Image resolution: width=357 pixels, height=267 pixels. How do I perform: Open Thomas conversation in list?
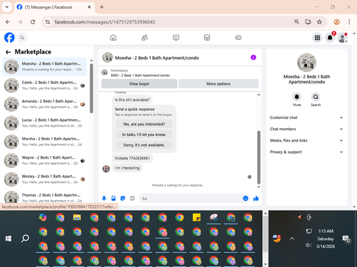point(44,197)
